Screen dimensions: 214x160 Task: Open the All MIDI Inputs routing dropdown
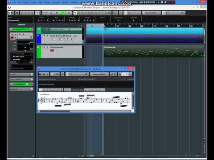[21, 56]
